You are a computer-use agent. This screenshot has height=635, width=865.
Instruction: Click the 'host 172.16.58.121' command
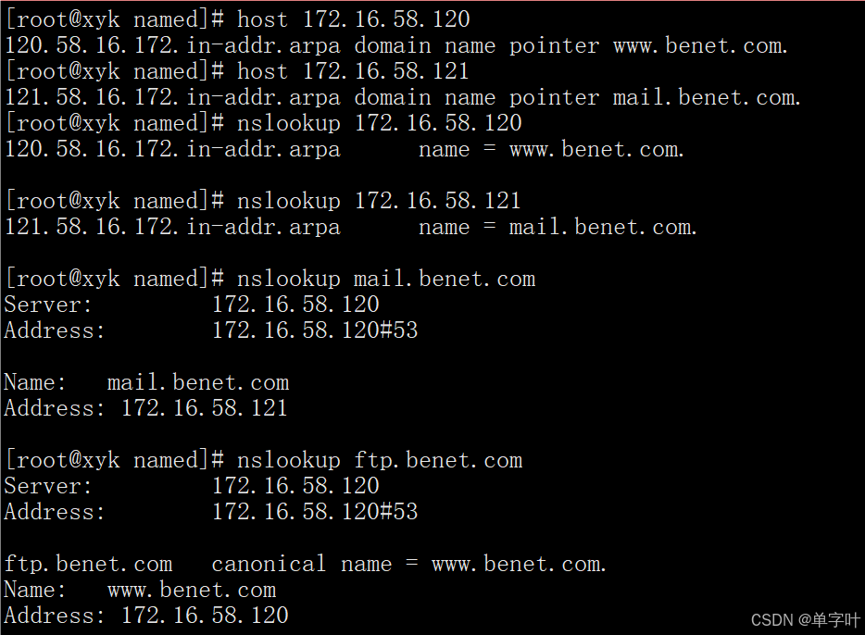[353, 71]
